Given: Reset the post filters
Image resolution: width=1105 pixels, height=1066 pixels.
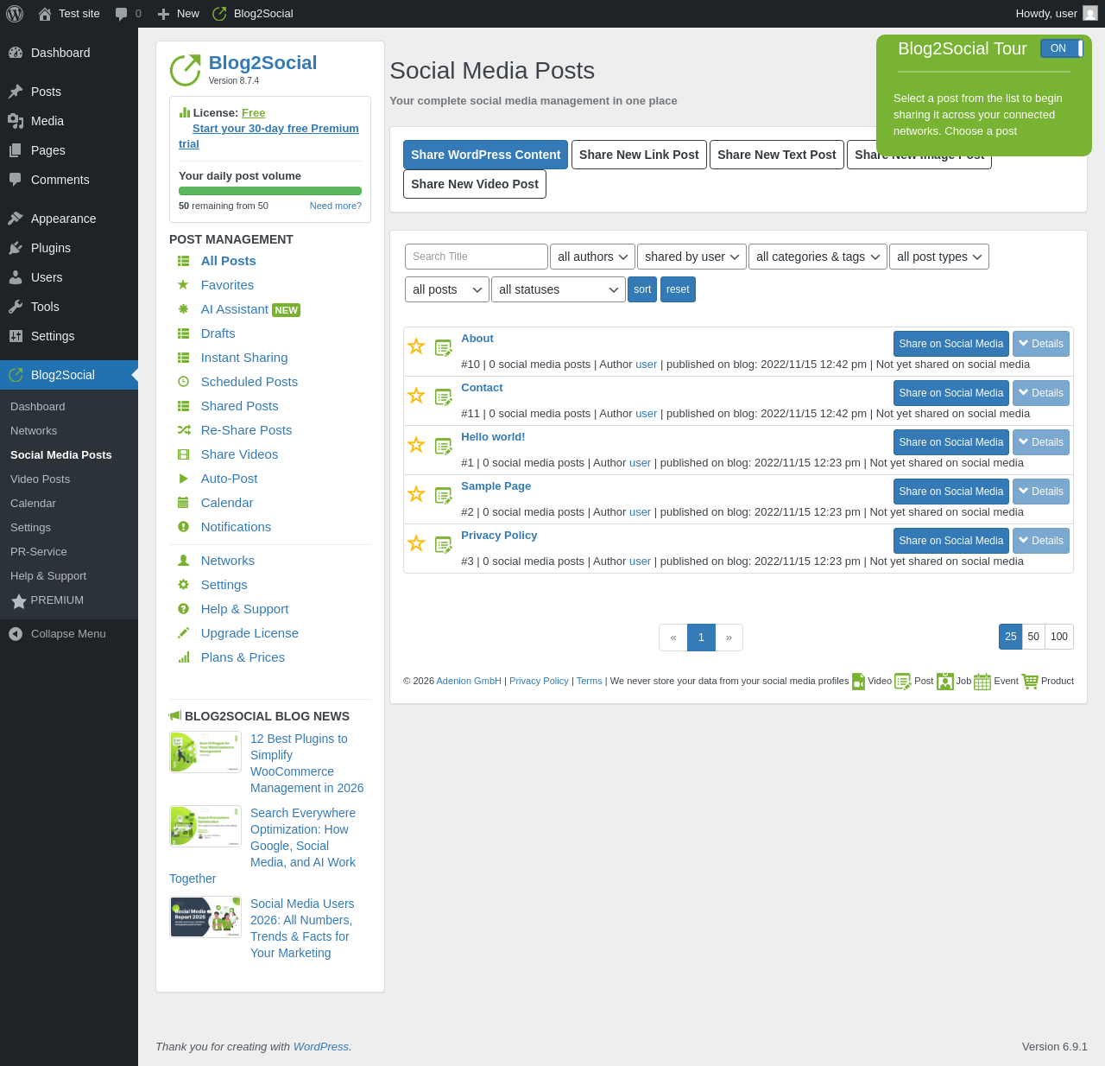Looking at the screenshot, I should coord(678,289).
